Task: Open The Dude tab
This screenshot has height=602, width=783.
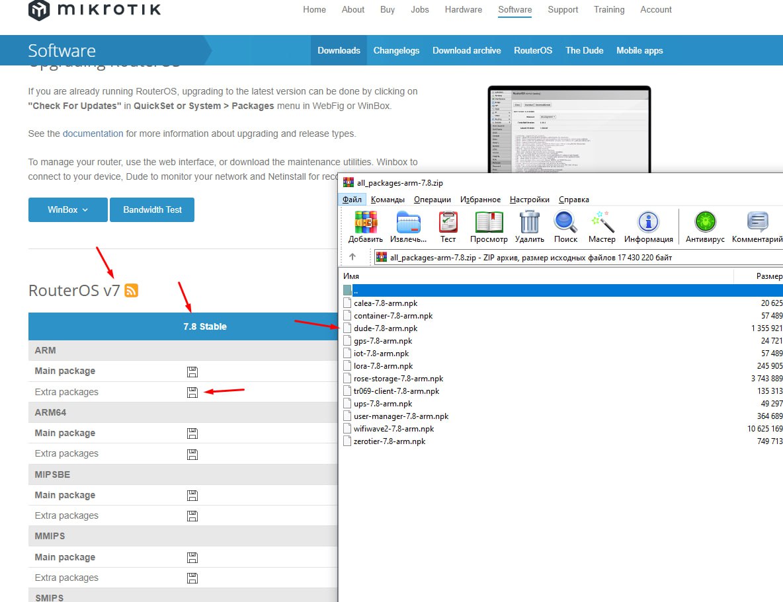Action: [584, 50]
